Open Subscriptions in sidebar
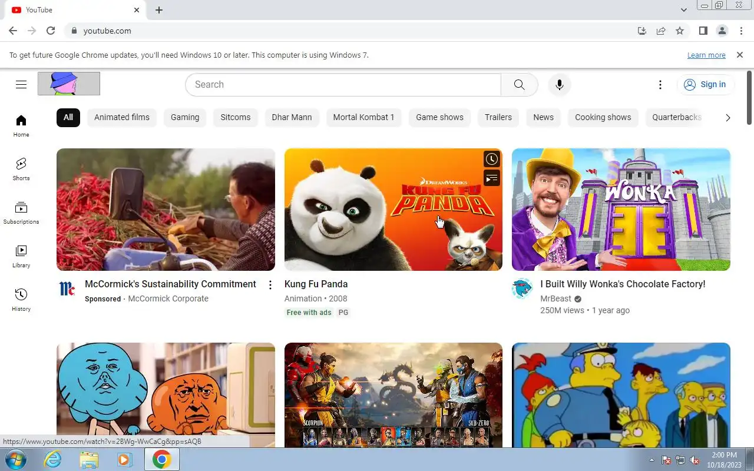This screenshot has width=754, height=471. click(x=21, y=213)
